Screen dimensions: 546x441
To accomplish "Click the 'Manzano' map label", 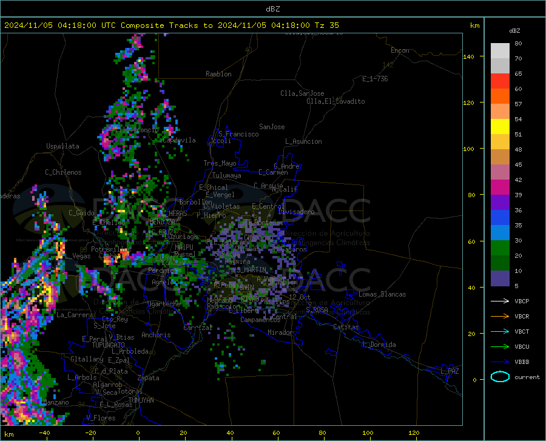I will 56,402.
